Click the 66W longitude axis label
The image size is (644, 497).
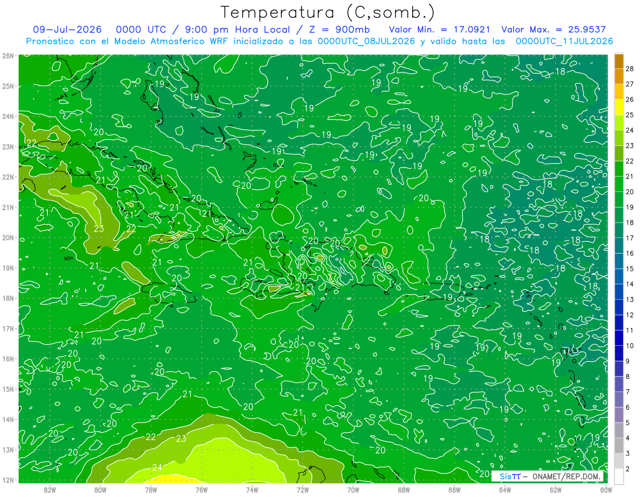(x=454, y=489)
